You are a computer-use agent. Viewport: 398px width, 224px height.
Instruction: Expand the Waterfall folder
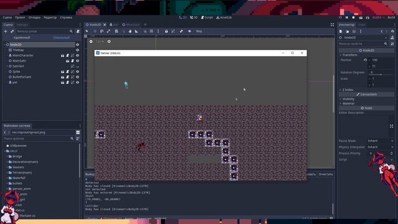[x=7, y=178]
